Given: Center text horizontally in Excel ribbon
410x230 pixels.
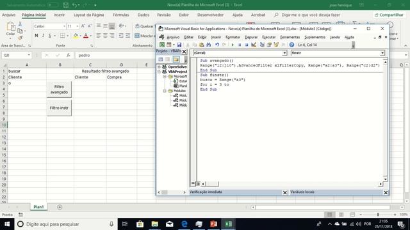Looking at the screenshot, I should [x=105, y=36].
